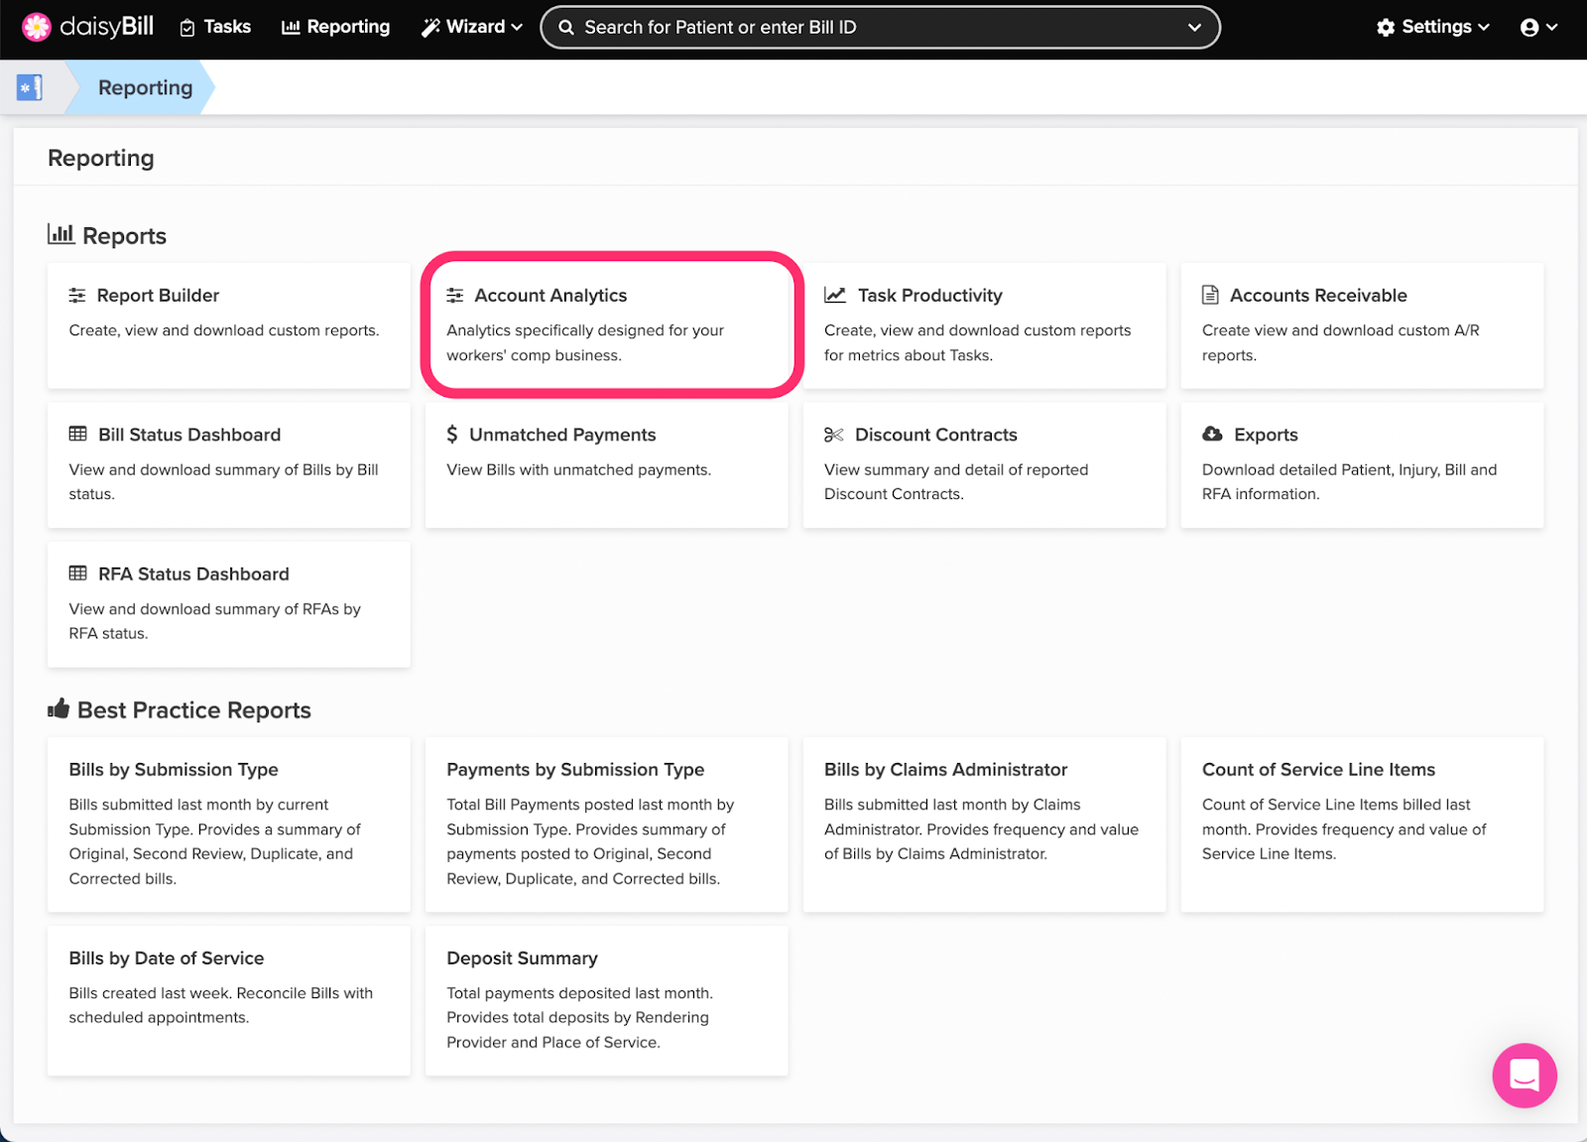Image resolution: width=1587 pixels, height=1142 pixels.
Task: Open Bills by Claims Administrator report
Action: (985, 825)
